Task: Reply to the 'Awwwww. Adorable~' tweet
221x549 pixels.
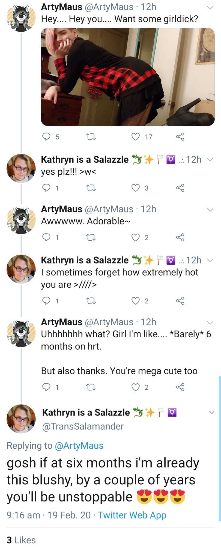Action: coord(46,237)
